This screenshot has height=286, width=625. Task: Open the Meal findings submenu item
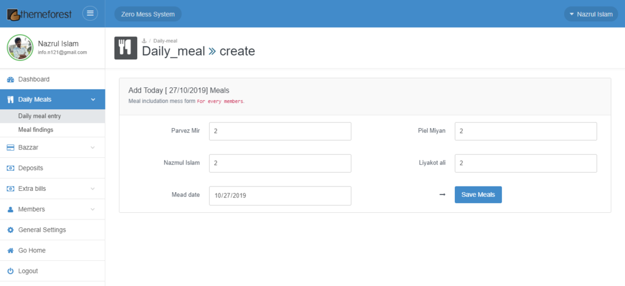tap(35, 130)
